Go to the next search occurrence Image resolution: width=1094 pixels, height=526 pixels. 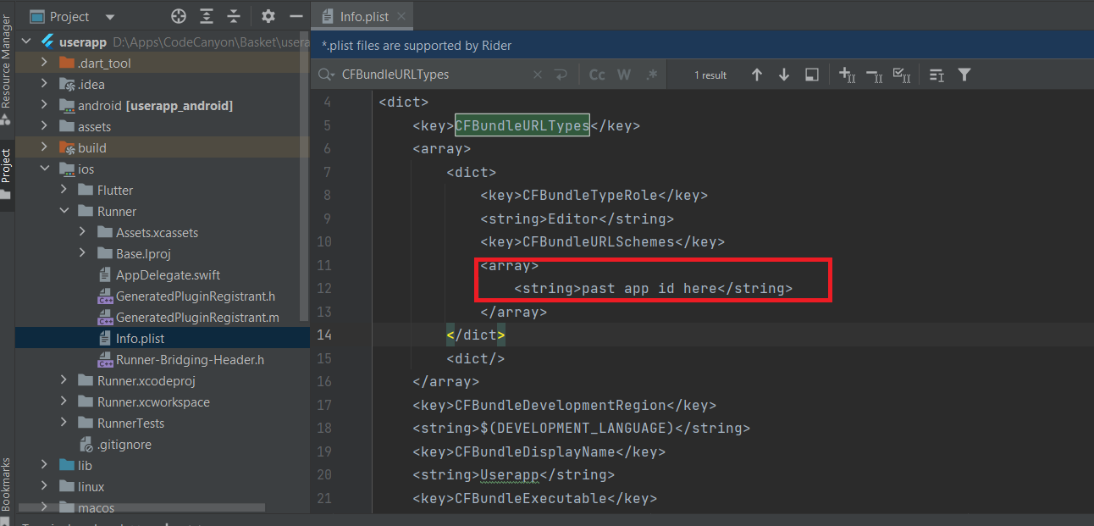click(x=784, y=75)
